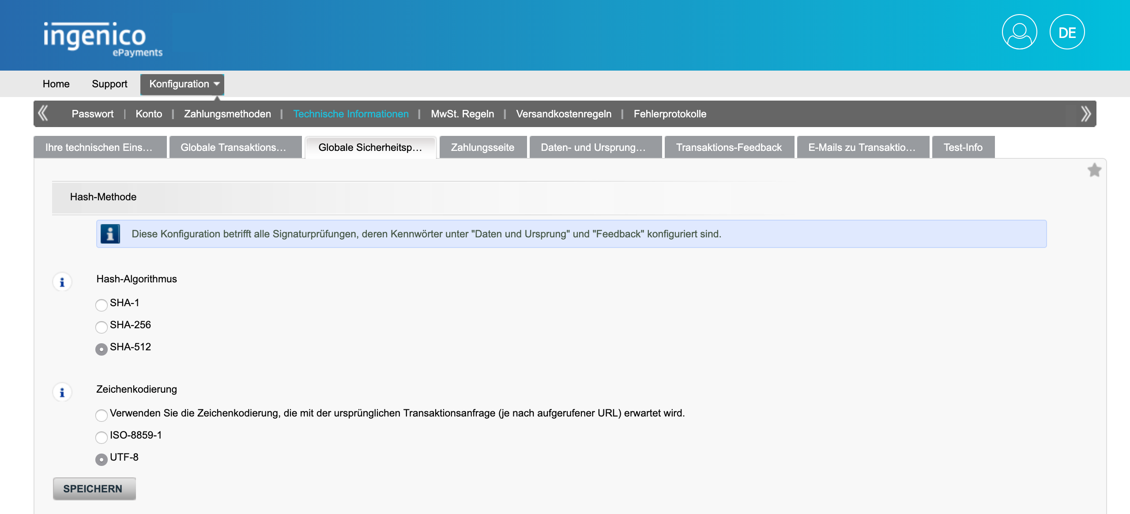Click the Zeichenkodierung info icon
This screenshot has height=514, width=1130.
click(62, 392)
